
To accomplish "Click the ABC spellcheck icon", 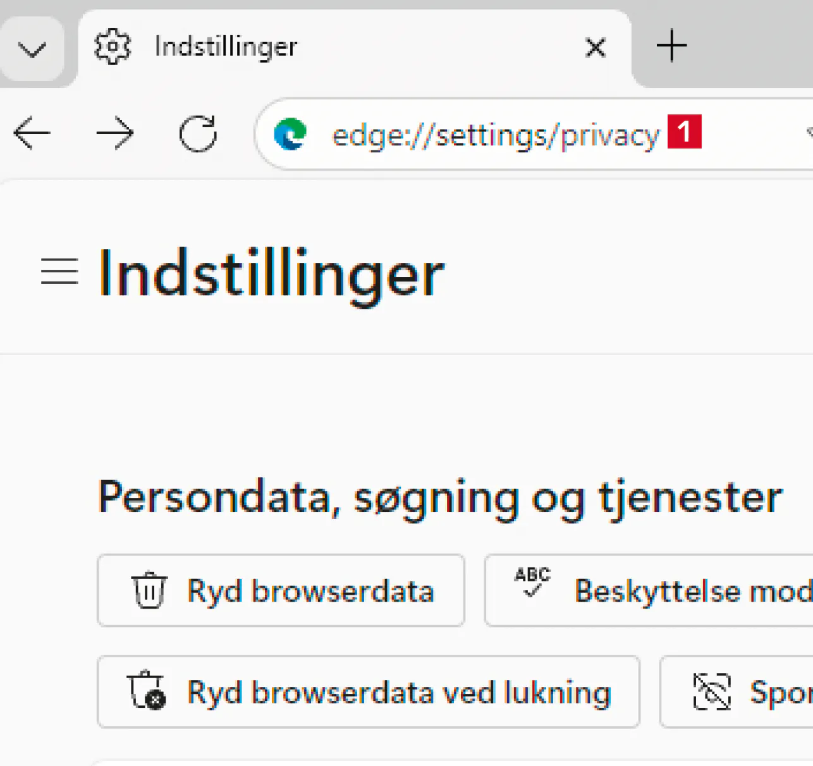I will [x=532, y=582].
